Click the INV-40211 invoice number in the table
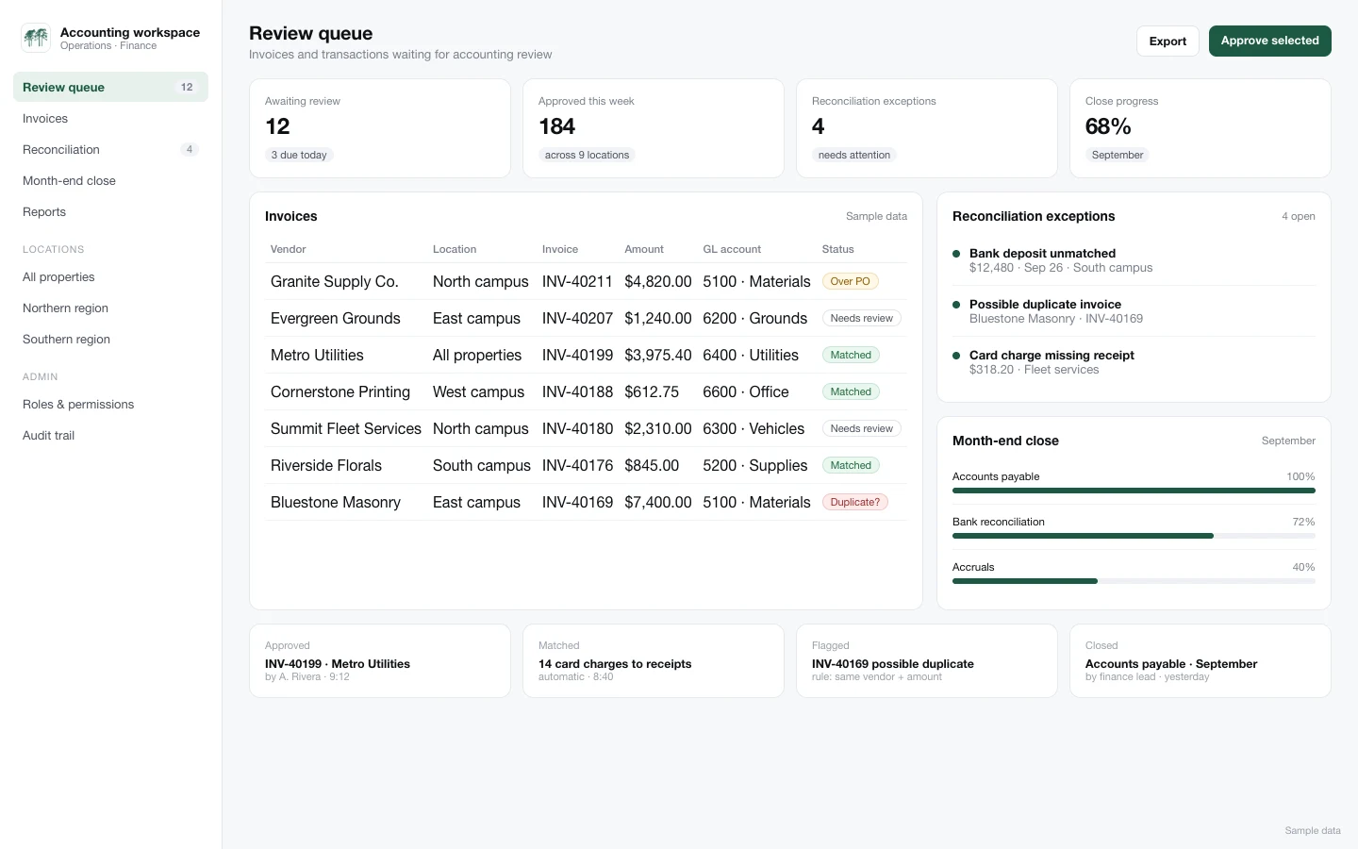1358x849 pixels. pos(577,282)
